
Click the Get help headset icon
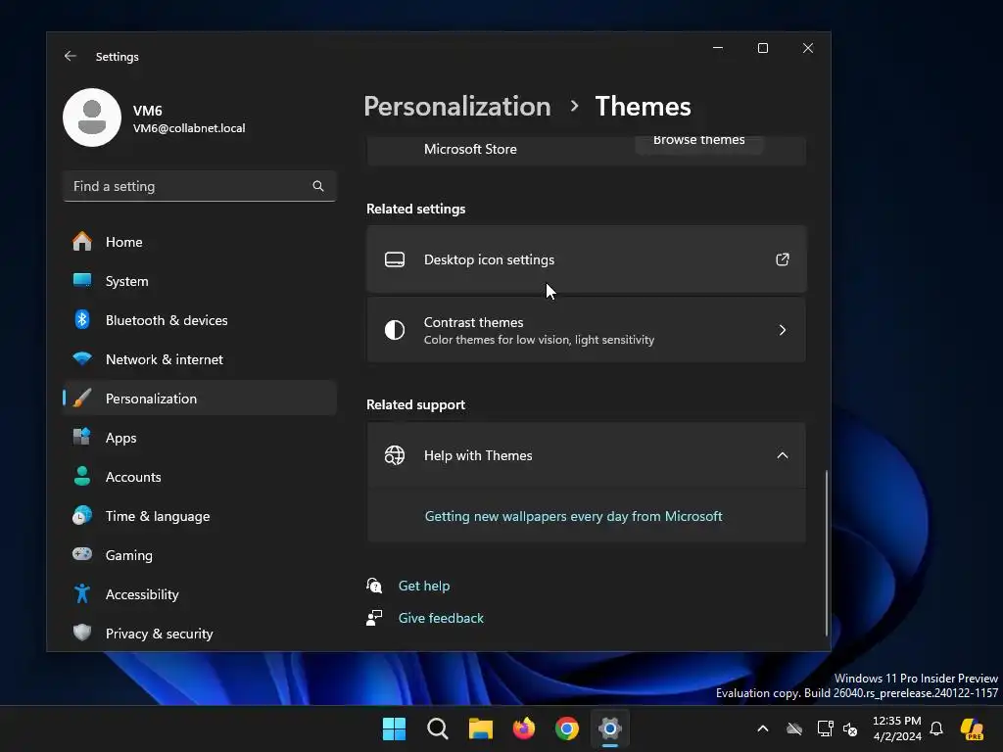[x=374, y=586]
